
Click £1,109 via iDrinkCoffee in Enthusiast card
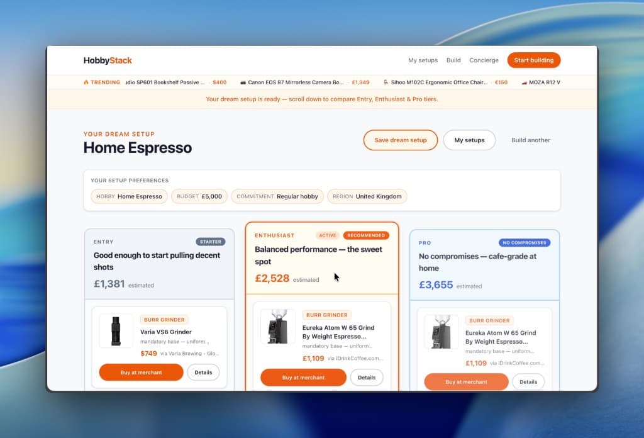[x=343, y=358]
